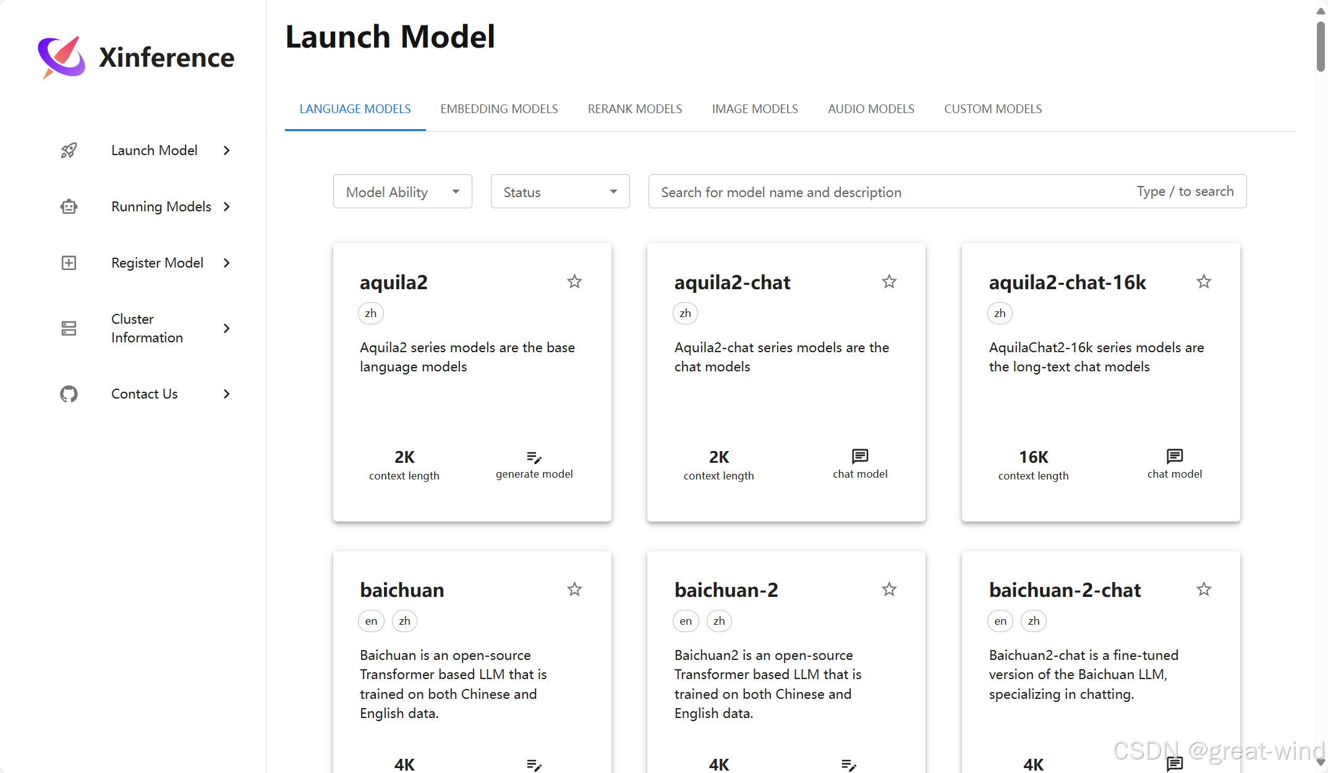1328x773 pixels.
Task: Toggle favorite star on aquila2 card
Action: (574, 282)
